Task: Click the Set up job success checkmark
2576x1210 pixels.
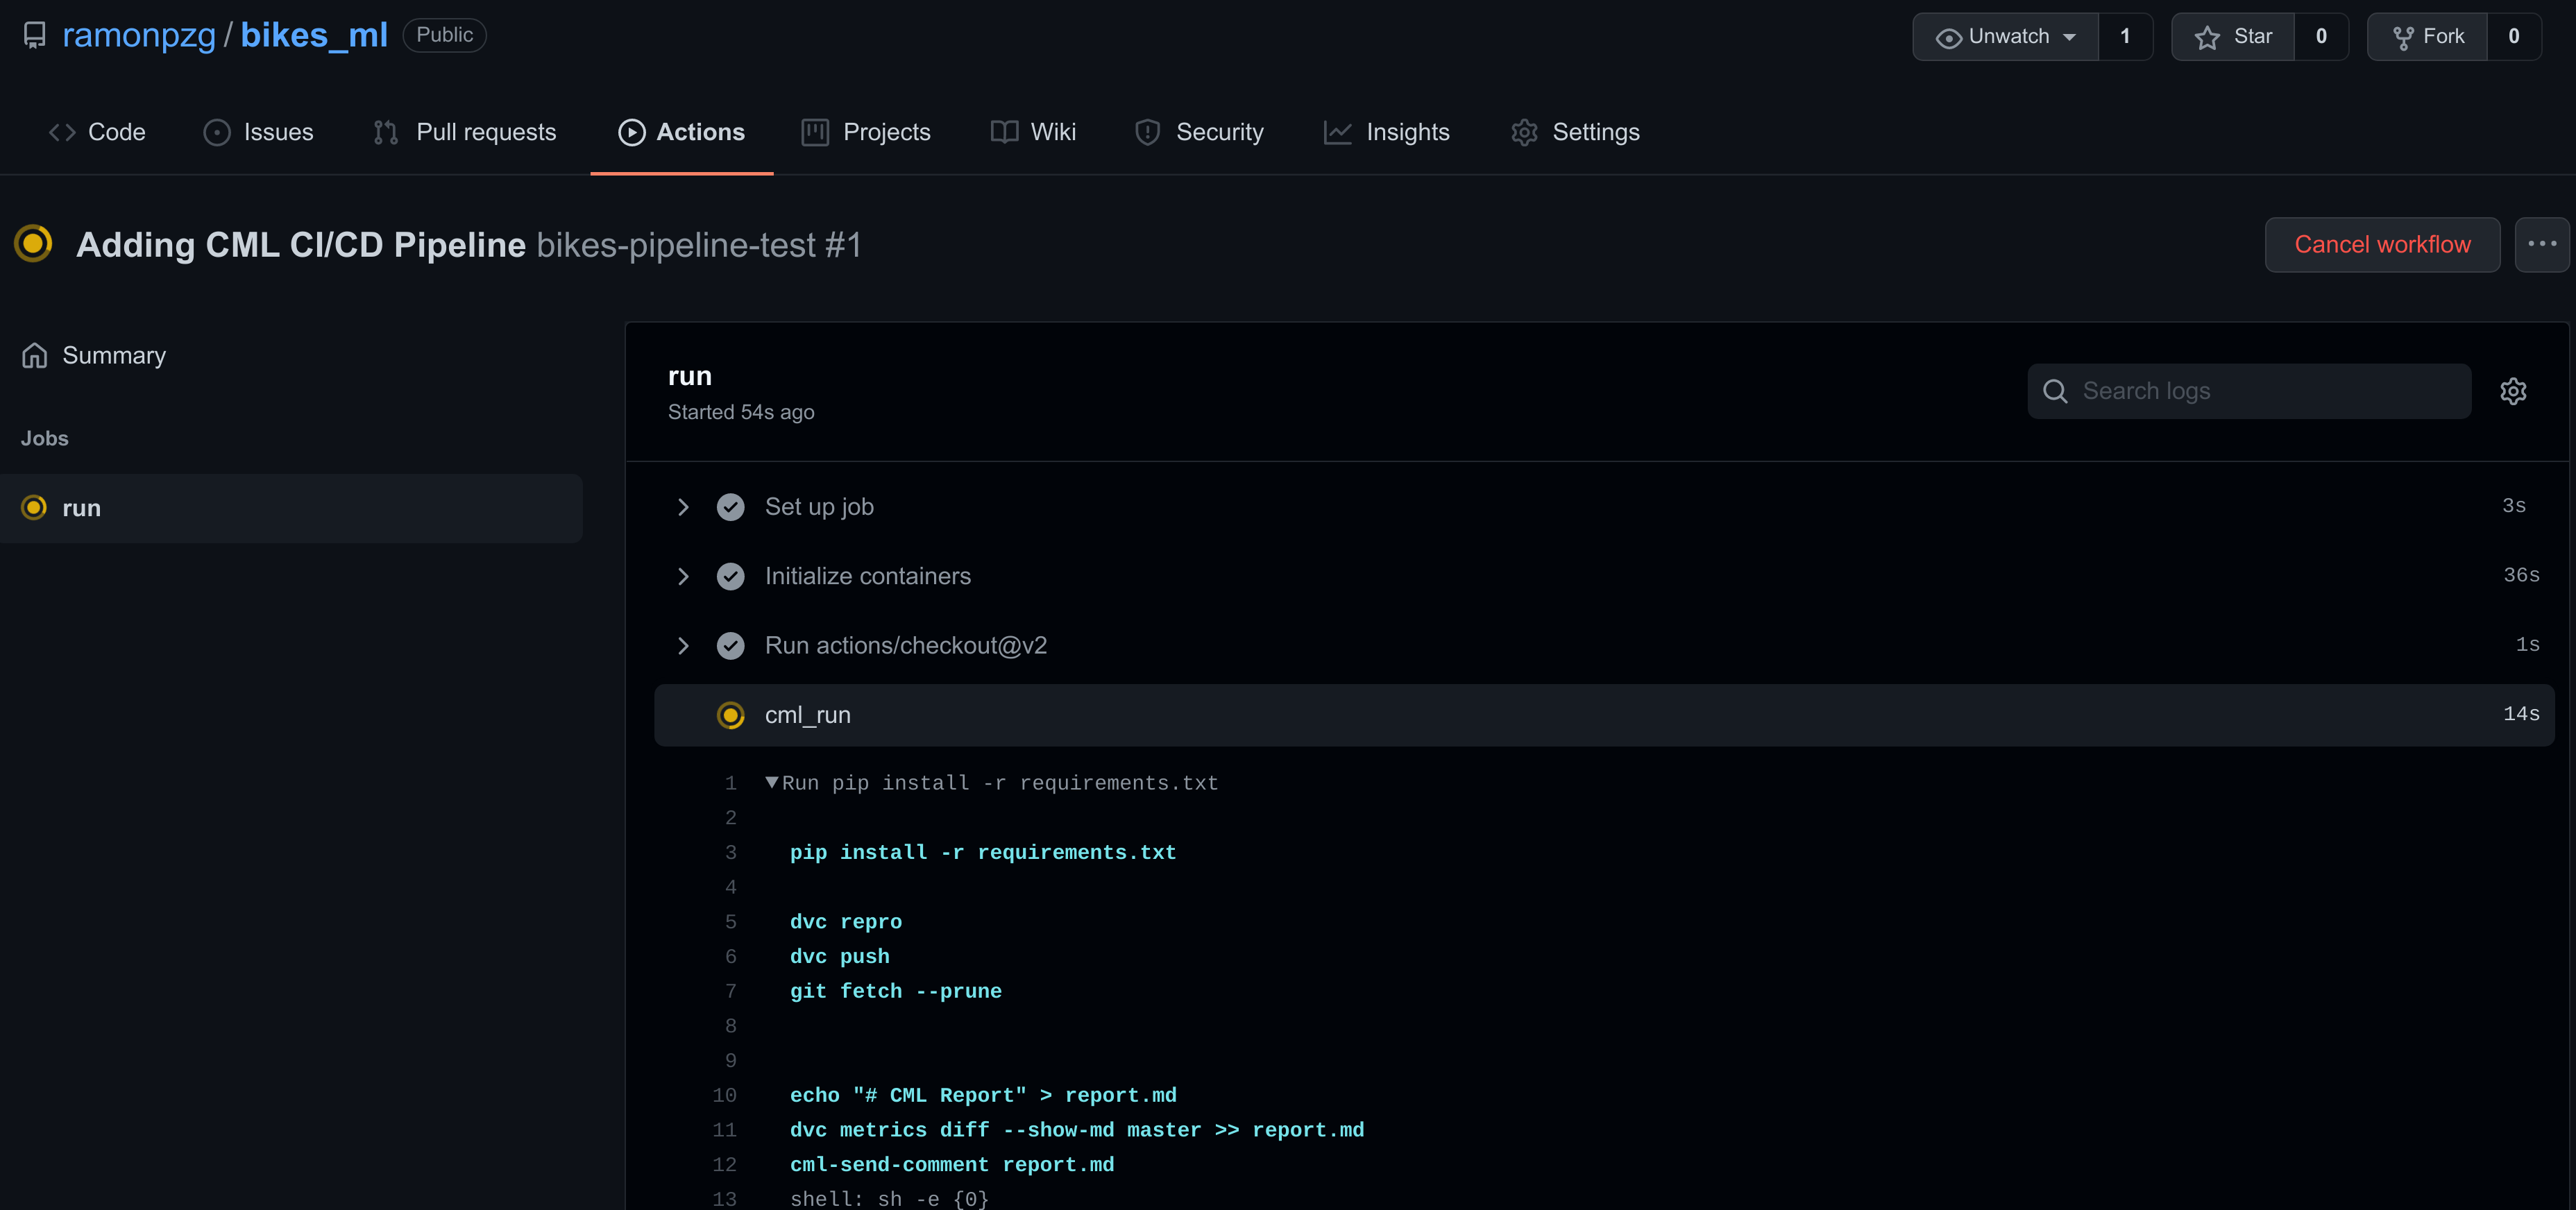Action: (731, 507)
